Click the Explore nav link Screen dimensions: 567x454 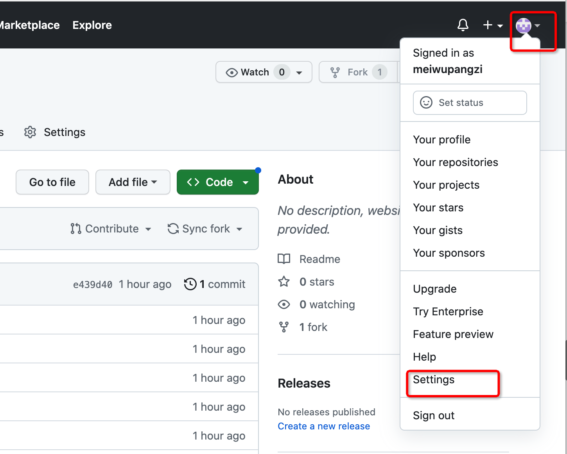[x=92, y=25]
